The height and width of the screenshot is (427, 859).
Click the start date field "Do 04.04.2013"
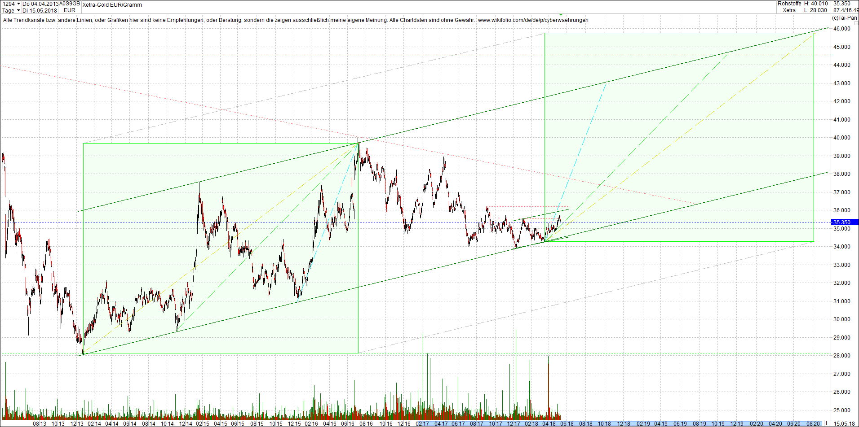40,3
